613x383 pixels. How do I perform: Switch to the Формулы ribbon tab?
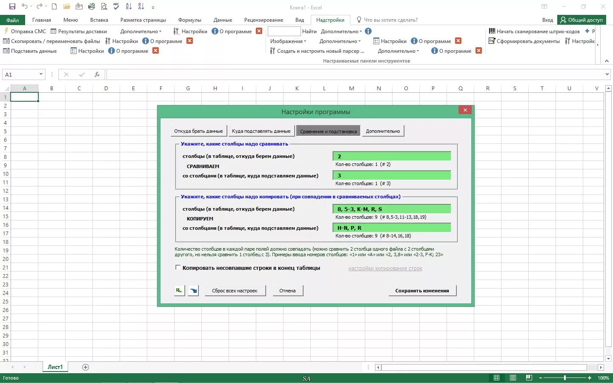(190, 20)
